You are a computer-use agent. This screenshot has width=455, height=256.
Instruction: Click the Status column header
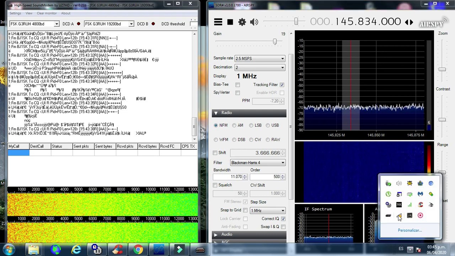tap(62, 146)
